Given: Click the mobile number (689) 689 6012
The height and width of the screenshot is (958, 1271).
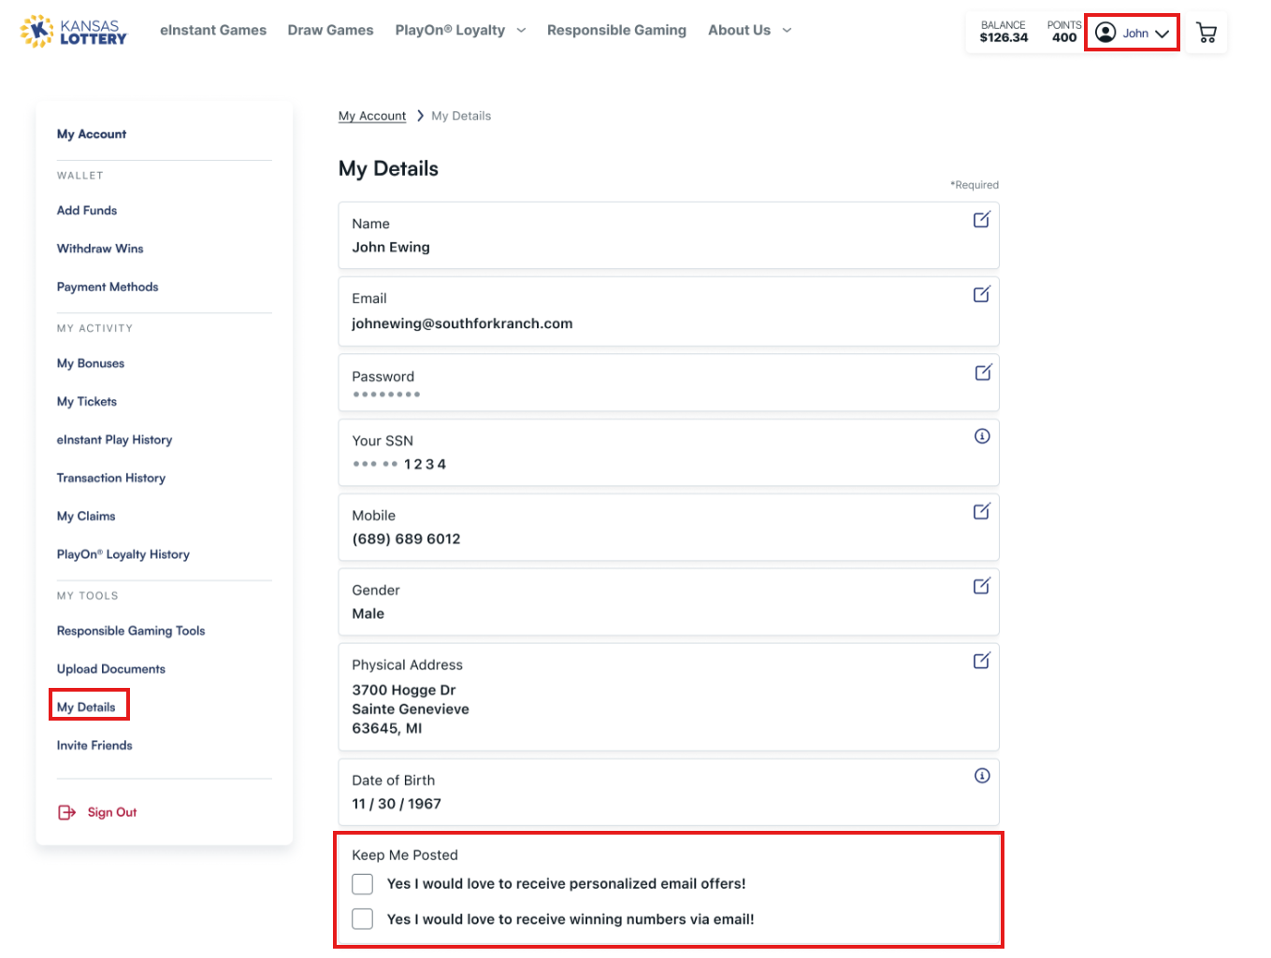Looking at the screenshot, I should [x=406, y=539].
